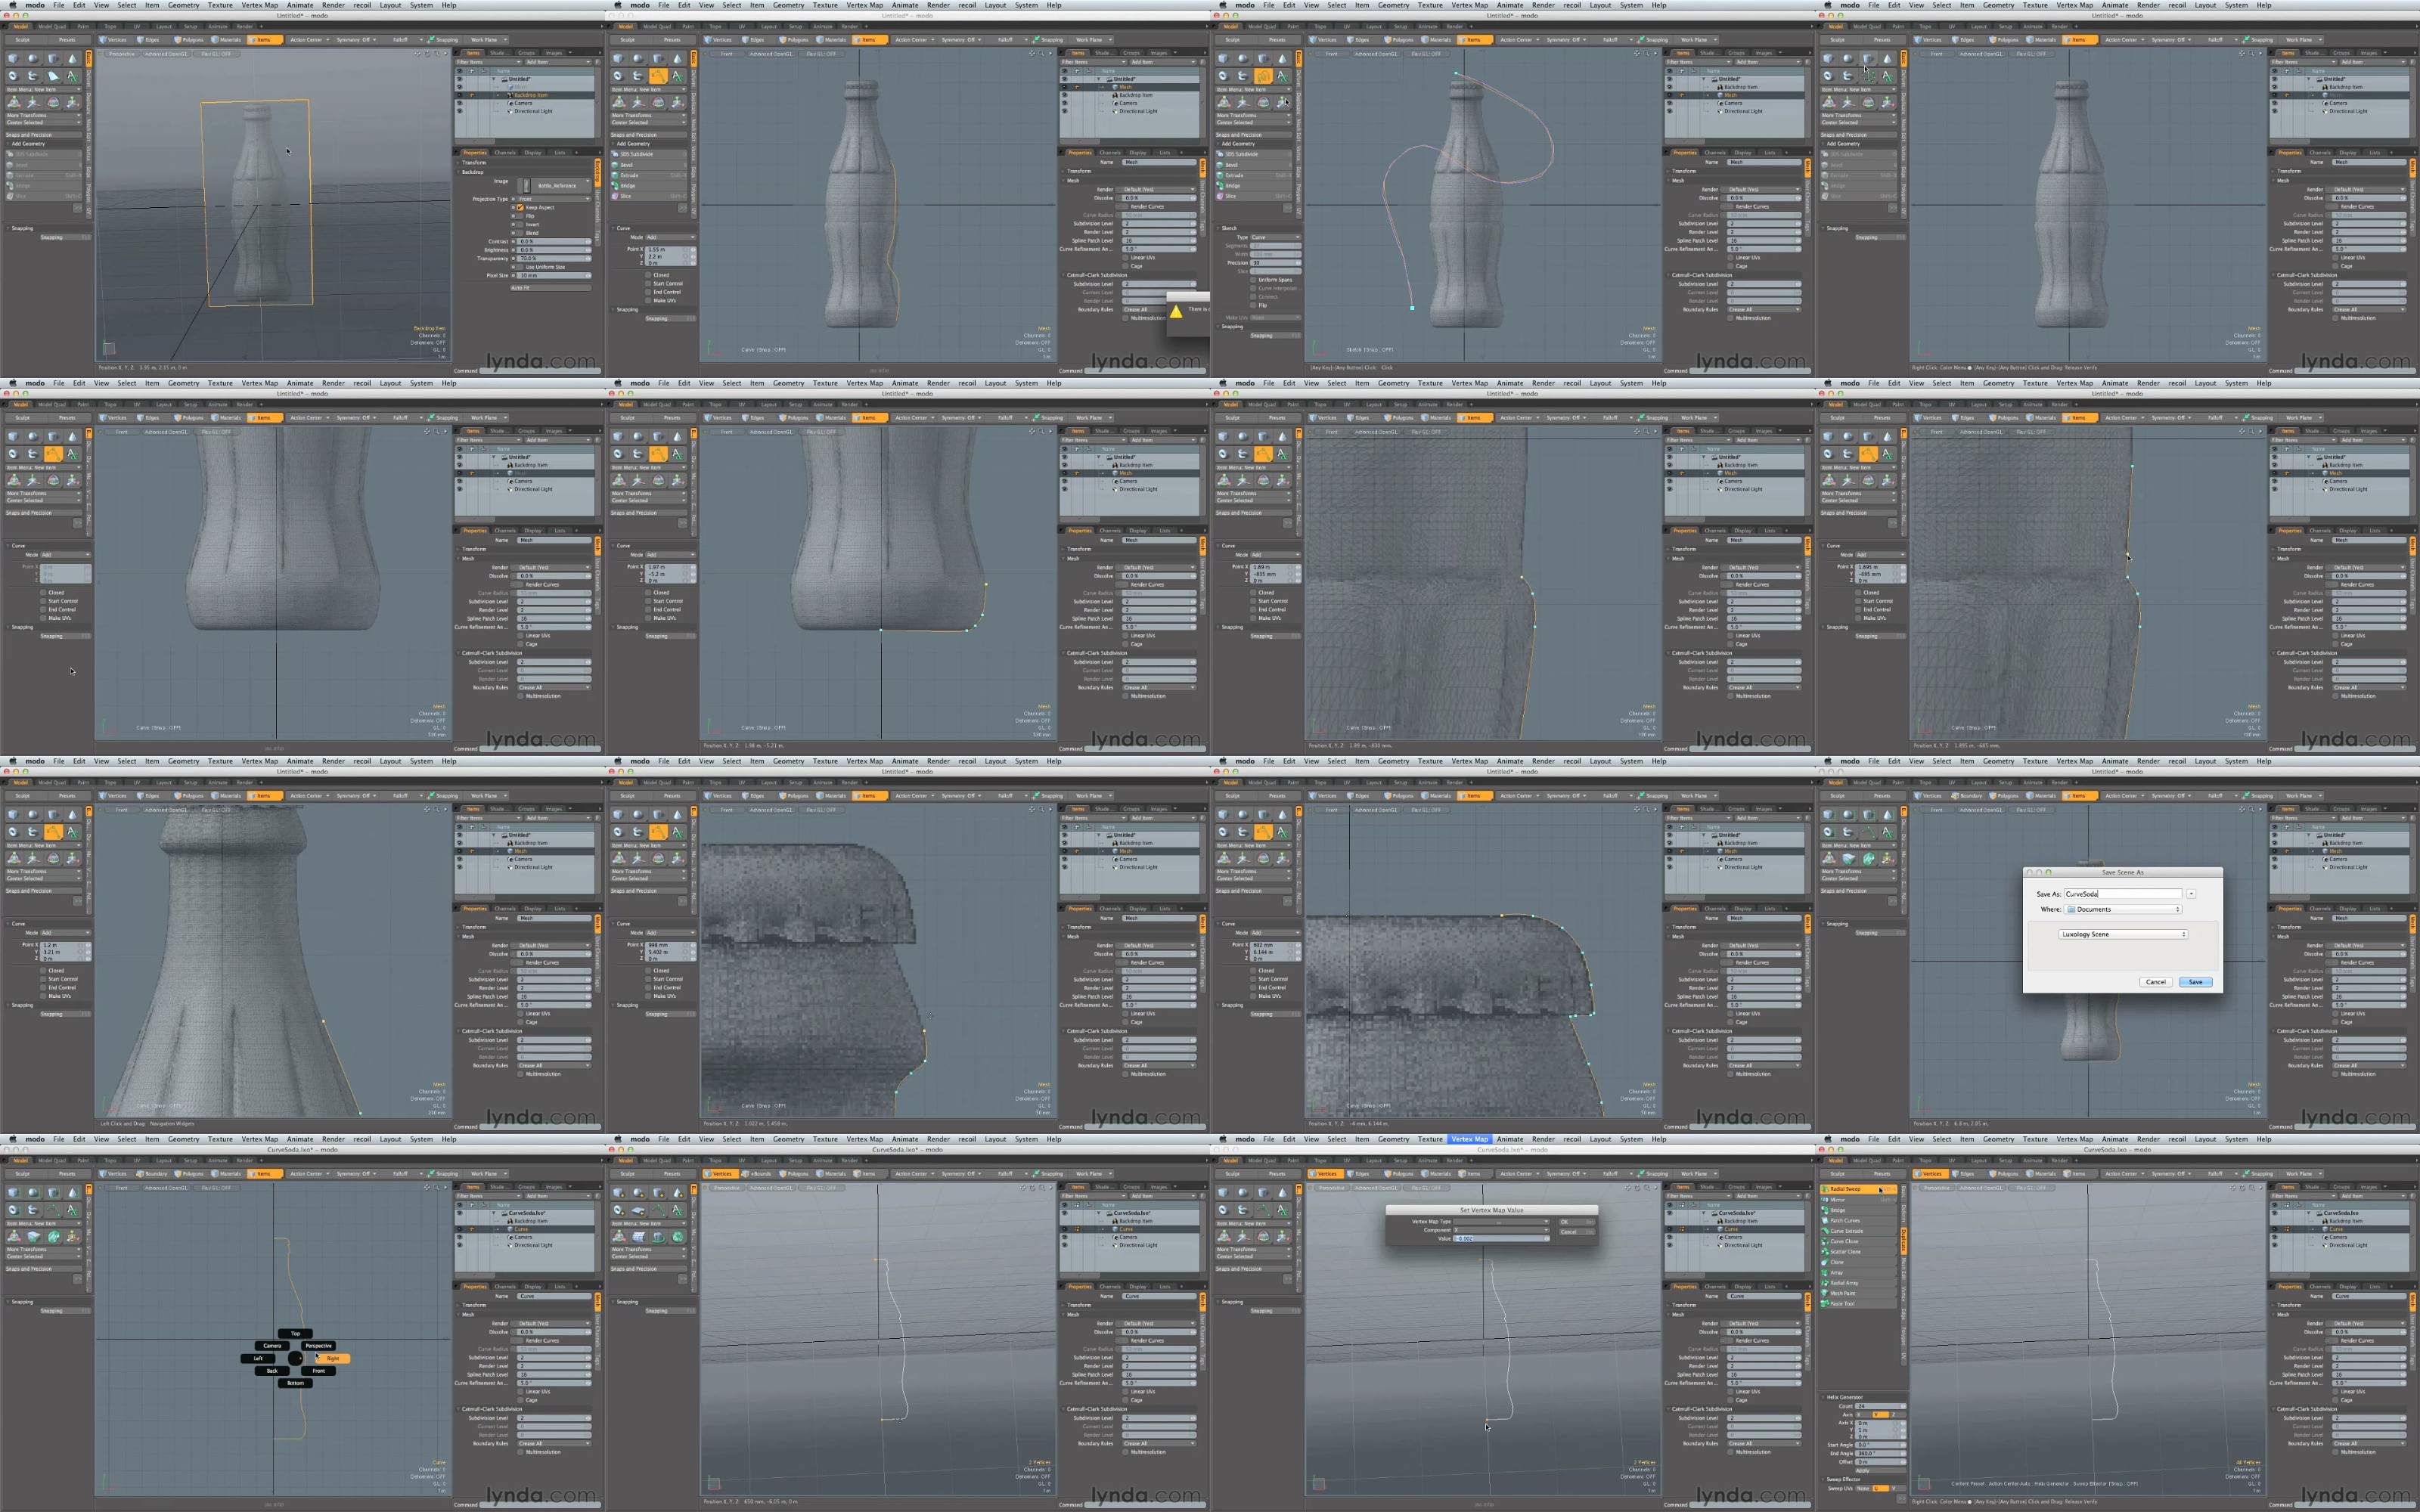The height and width of the screenshot is (1512, 2420).
Task: Click the highlighted Vertex Map menu
Action: coord(1469,1139)
